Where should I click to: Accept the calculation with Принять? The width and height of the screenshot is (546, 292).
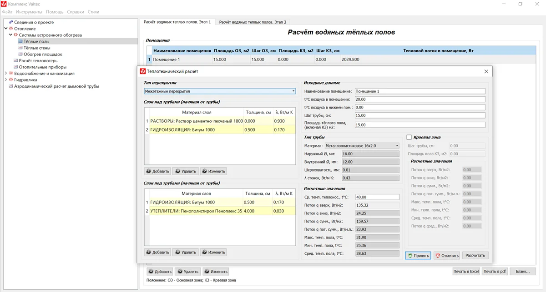point(418,255)
